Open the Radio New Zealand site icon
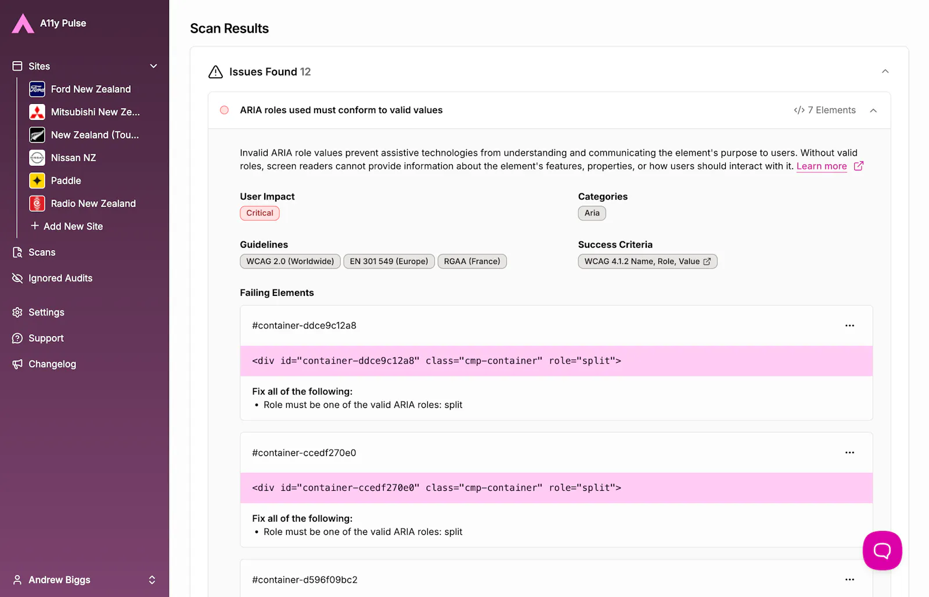 click(x=37, y=204)
